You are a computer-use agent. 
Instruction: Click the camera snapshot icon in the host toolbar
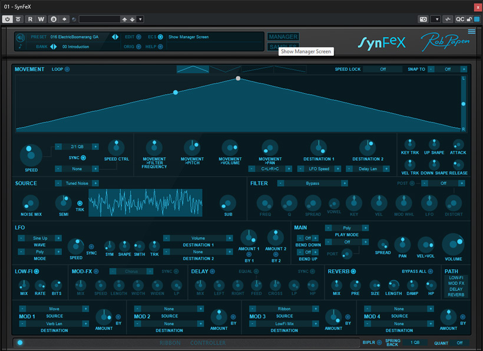(424, 19)
